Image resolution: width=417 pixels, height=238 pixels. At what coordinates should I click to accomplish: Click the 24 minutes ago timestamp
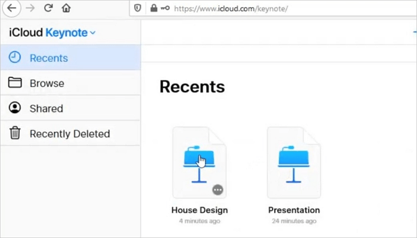point(294,221)
